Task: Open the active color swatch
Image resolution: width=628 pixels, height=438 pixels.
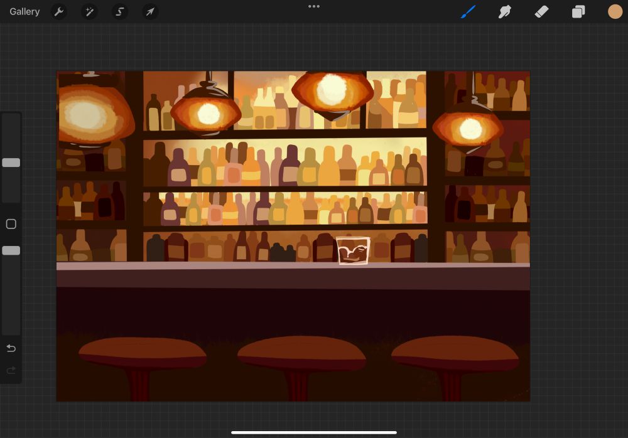Action: (615, 12)
